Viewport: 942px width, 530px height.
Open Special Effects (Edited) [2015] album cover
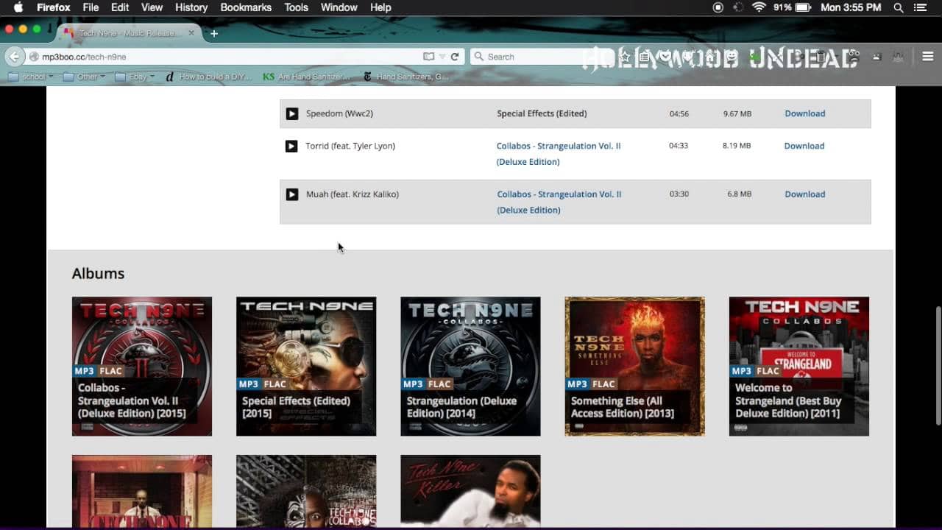point(306,367)
